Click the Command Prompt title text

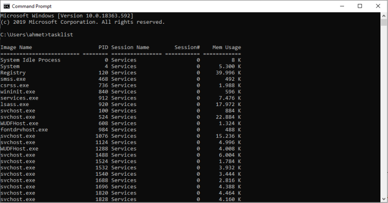[x=32, y=6]
